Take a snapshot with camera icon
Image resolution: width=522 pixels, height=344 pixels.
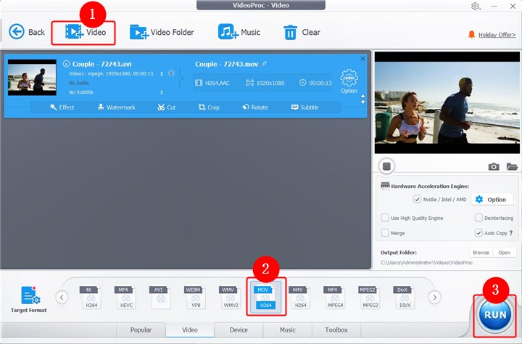pyautogui.click(x=494, y=166)
